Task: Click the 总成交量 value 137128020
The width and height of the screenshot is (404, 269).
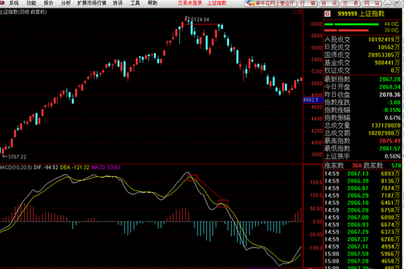Action: (386, 125)
